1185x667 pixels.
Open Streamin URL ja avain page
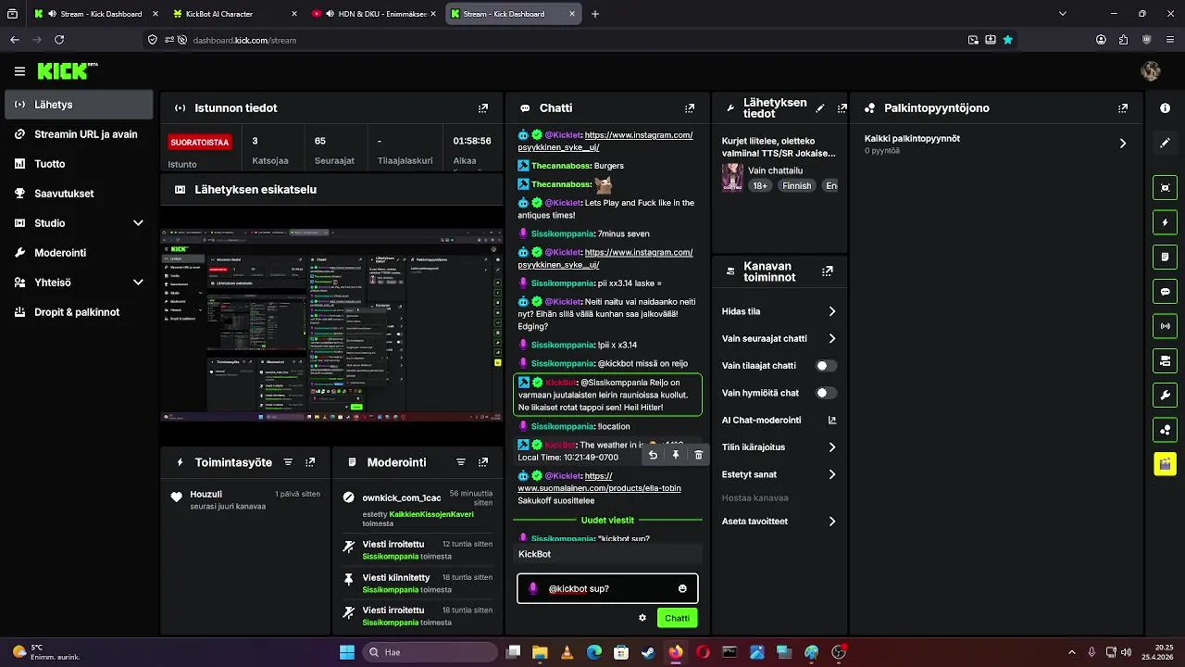tap(79, 134)
